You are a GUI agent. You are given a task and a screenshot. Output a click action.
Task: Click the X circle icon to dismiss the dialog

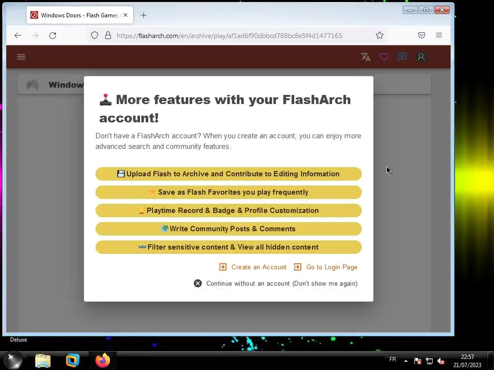(198, 283)
